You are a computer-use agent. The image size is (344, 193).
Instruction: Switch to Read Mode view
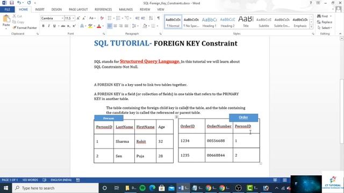tap(275, 180)
